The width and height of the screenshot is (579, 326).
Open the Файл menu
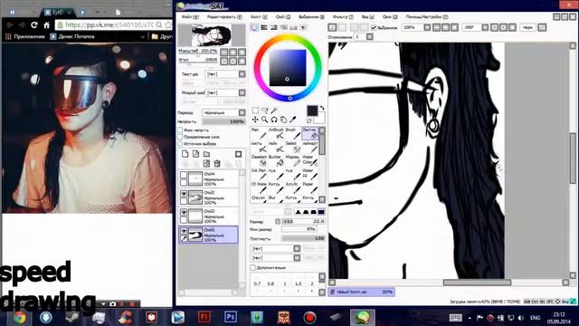(190, 17)
